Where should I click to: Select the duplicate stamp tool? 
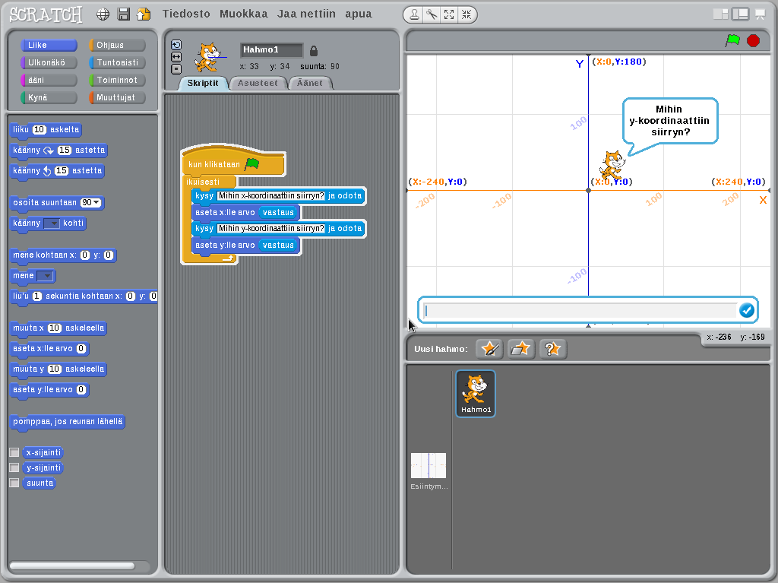pos(414,15)
